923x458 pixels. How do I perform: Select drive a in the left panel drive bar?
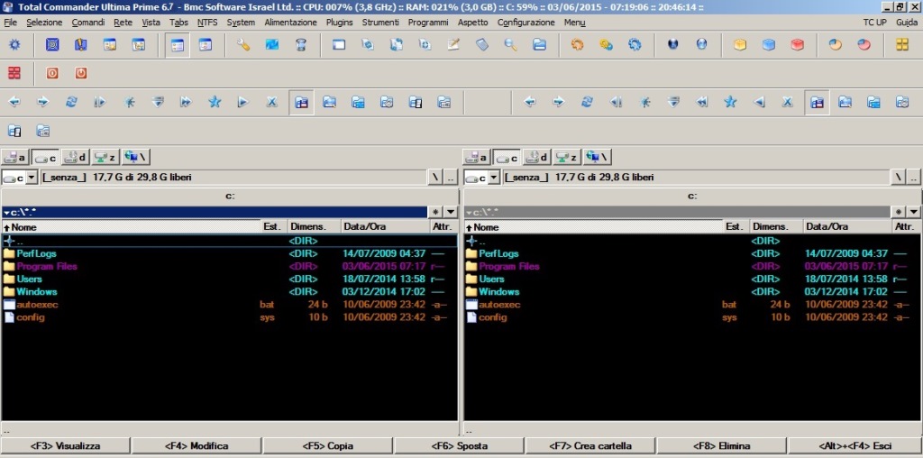coord(14,157)
